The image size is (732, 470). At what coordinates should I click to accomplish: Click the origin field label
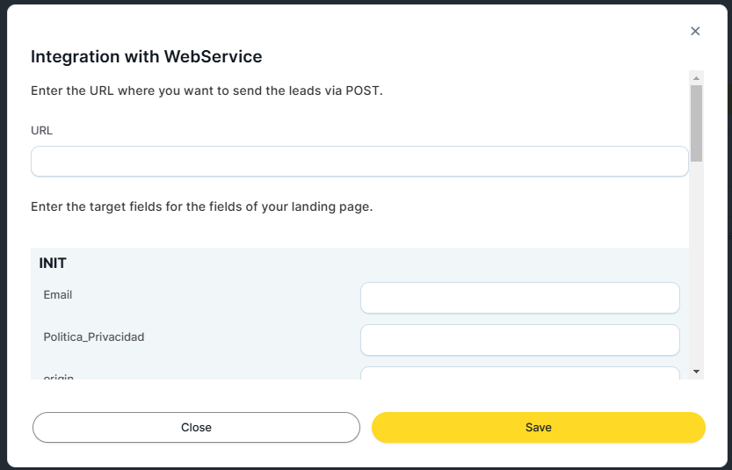[59, 377]
